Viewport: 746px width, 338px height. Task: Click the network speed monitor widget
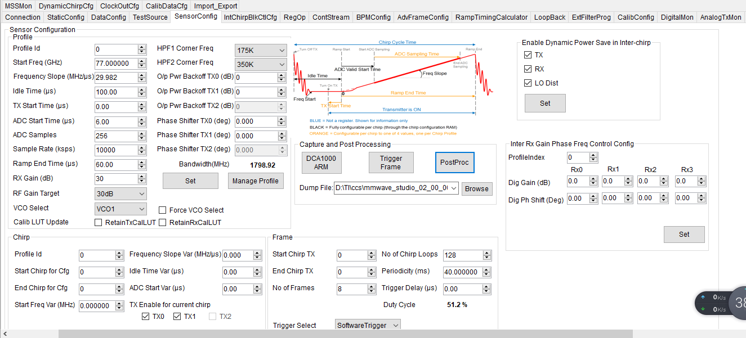(721, 303)
